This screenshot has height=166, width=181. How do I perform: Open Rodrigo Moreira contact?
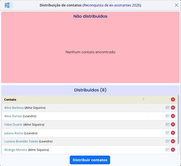click(16, 150)
